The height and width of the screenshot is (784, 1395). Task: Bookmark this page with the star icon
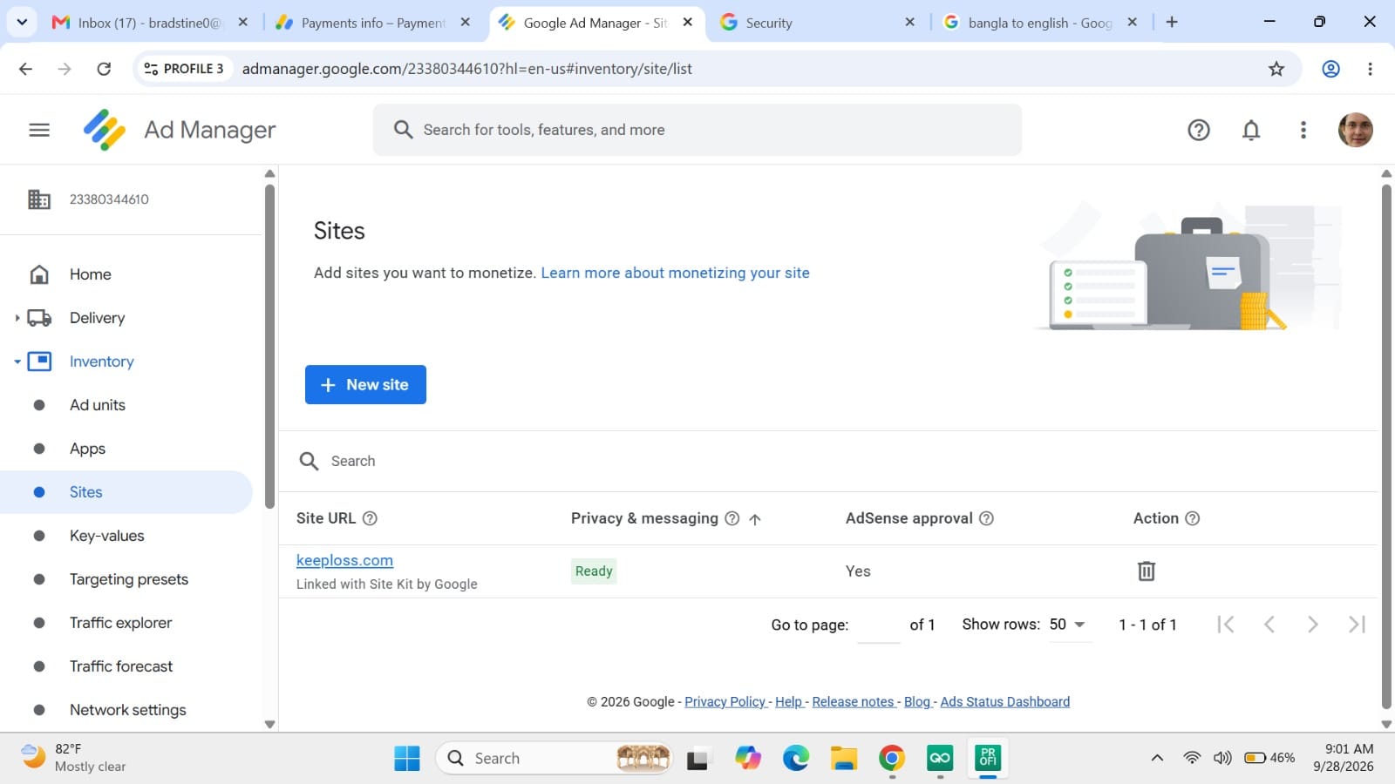click(1276, 69)
